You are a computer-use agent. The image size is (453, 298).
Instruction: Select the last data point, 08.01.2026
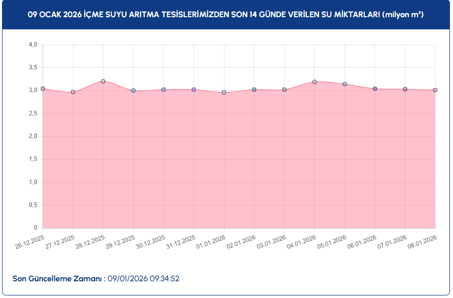click(435, 90)
